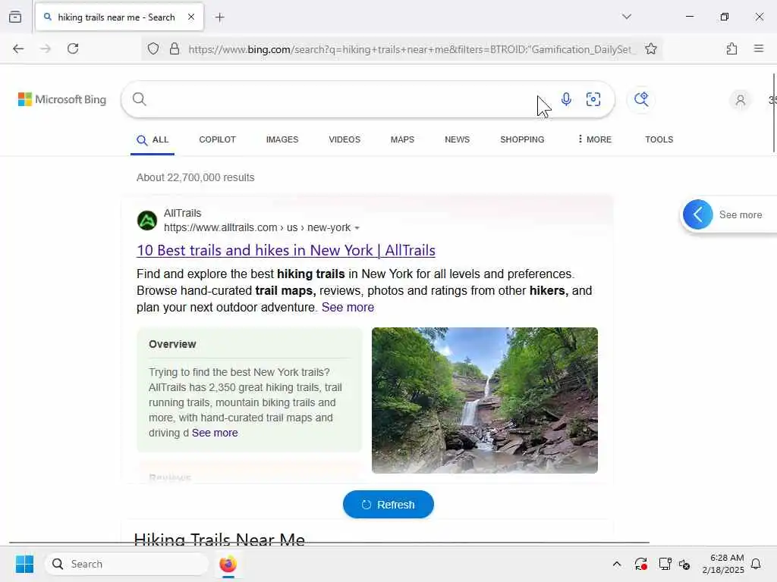
Task: Open the tracking protection shield icon
Action: pyautogui.click(x=153, y=49)
